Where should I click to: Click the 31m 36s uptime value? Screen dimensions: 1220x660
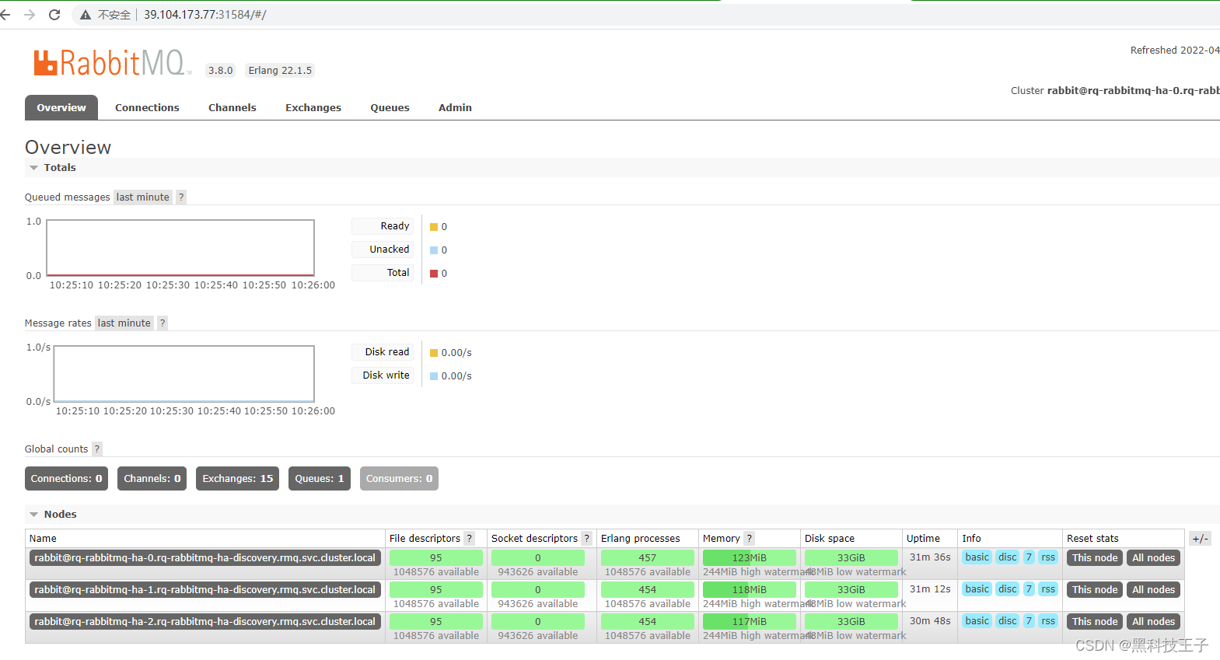930,557
